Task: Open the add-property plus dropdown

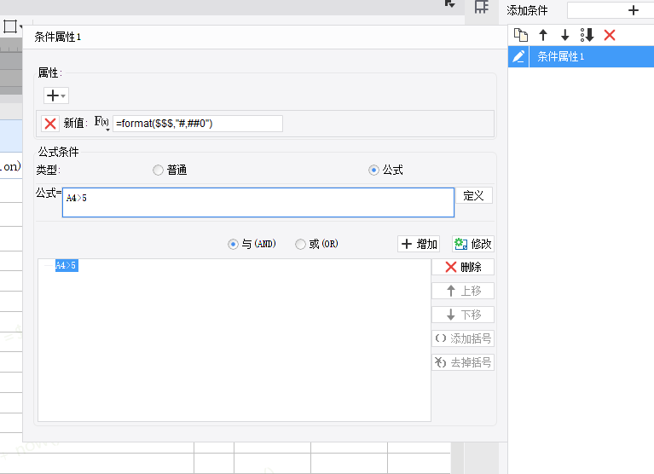Action: pyautogui.click(x=56, y=95)
